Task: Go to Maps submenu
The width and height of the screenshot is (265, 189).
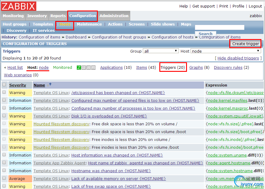Action: [x=186, y=24]
